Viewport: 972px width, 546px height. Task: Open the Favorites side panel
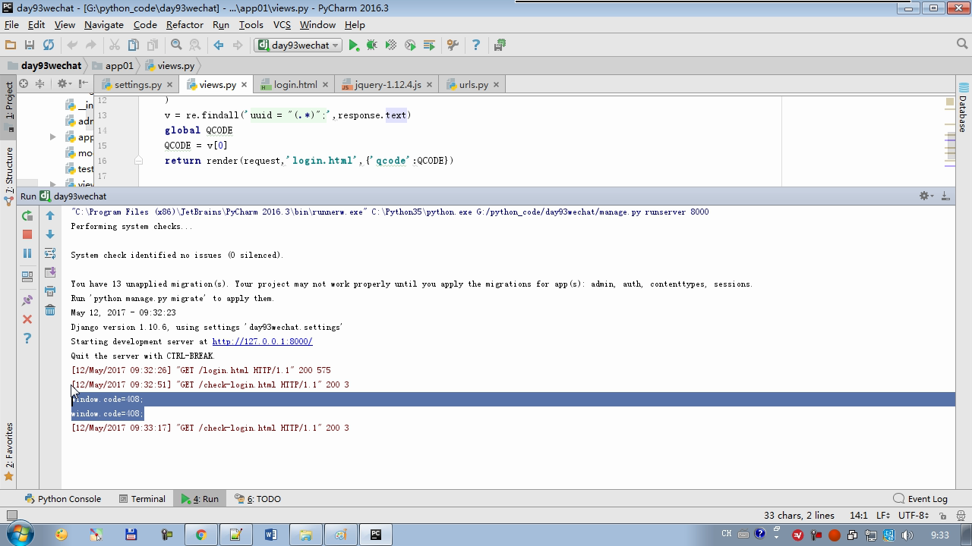[9, 452]
